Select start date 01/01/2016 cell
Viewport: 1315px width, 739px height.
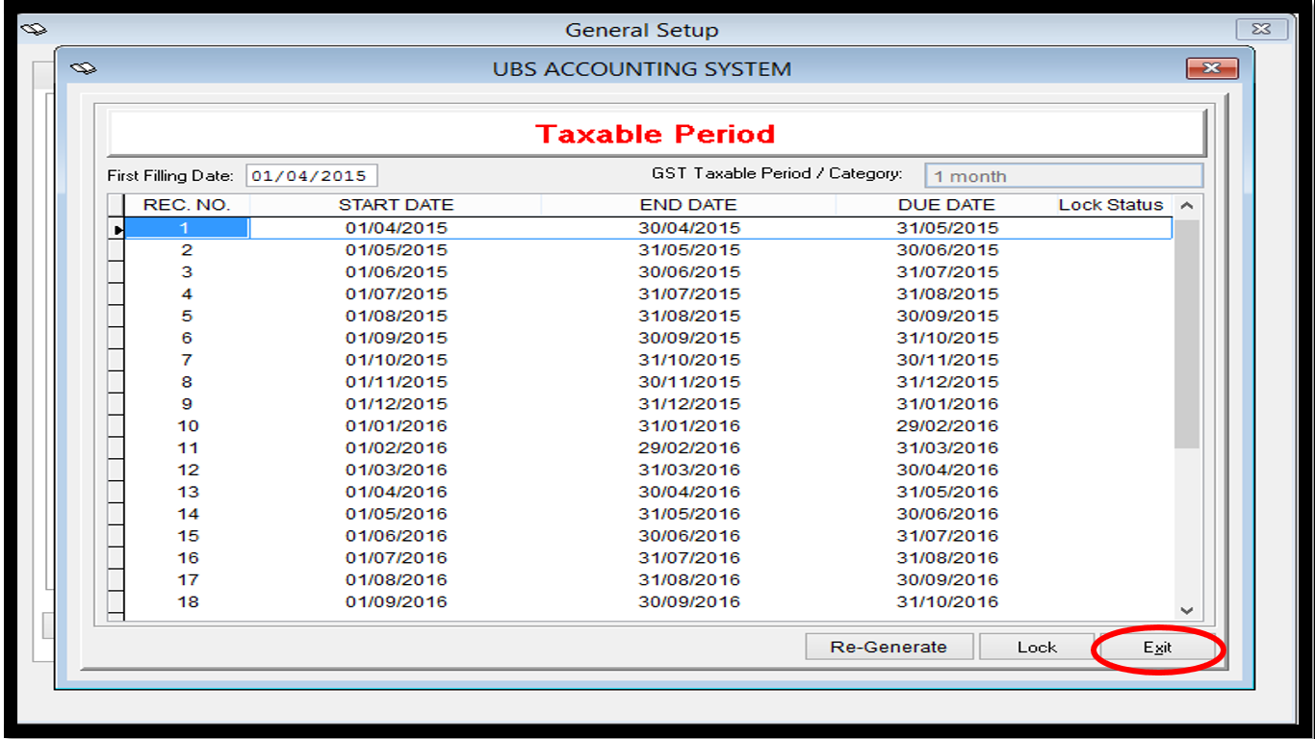click(397, 426)
